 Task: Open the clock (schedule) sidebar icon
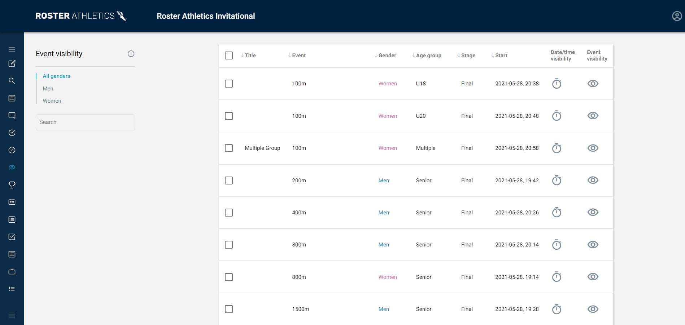coord(12,150)
